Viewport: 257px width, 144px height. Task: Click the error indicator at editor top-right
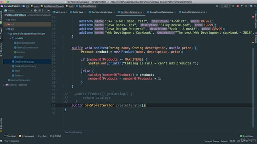(x=253, y=17)
